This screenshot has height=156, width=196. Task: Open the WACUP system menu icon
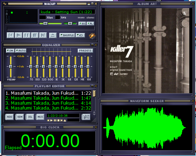pyautogui.click(x=5, y=4)
